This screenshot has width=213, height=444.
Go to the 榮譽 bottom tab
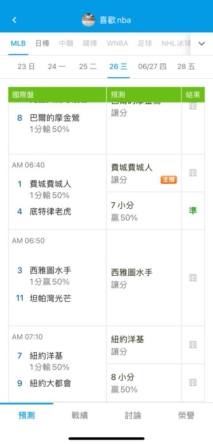(x=186, y=416)
